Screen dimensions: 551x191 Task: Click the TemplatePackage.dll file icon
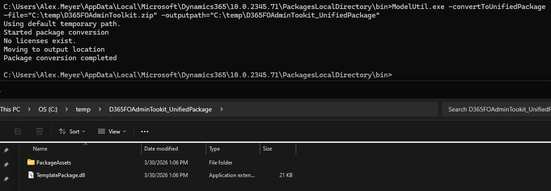[x=31, y=175]
